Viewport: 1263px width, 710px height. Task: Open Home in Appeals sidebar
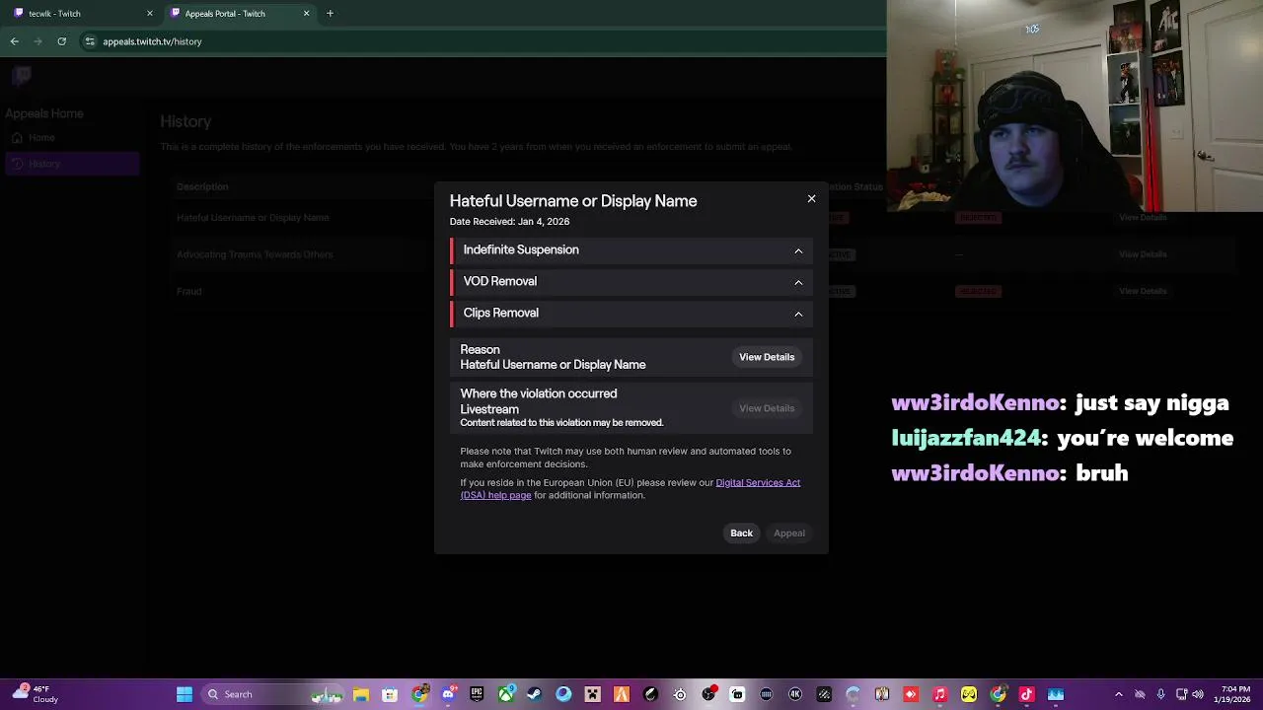tap(71, 138)
